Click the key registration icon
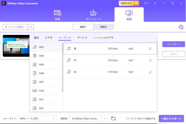186x124 pixels. click(146, 3)
